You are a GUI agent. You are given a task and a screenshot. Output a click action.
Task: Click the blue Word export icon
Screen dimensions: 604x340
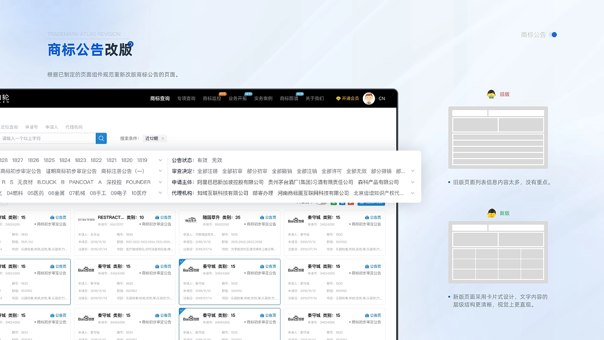tap(342, 204)
